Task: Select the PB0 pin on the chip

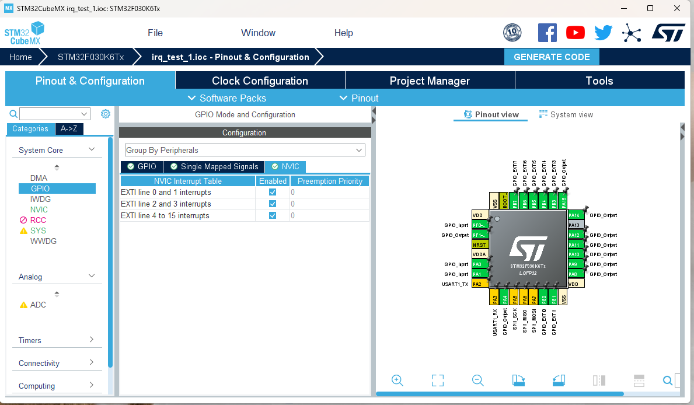Action: (543, 297)
